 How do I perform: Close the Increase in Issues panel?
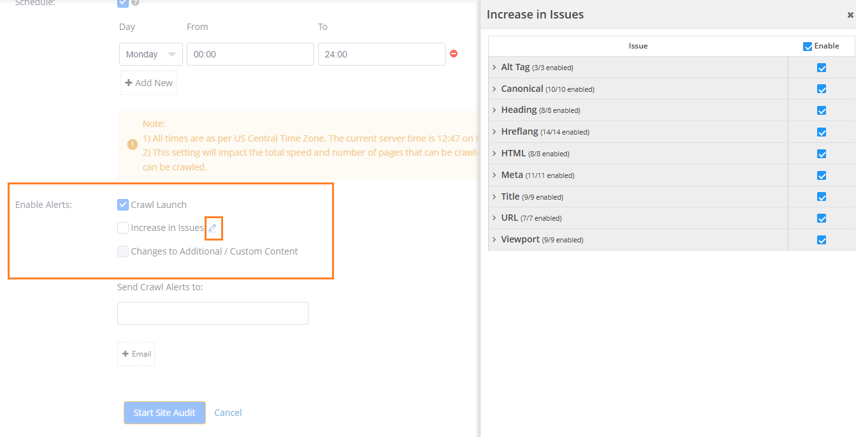(850, 15)
